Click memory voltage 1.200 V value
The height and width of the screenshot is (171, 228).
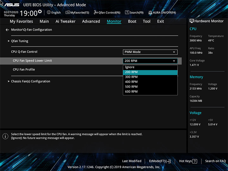click(x=213, y=89)
